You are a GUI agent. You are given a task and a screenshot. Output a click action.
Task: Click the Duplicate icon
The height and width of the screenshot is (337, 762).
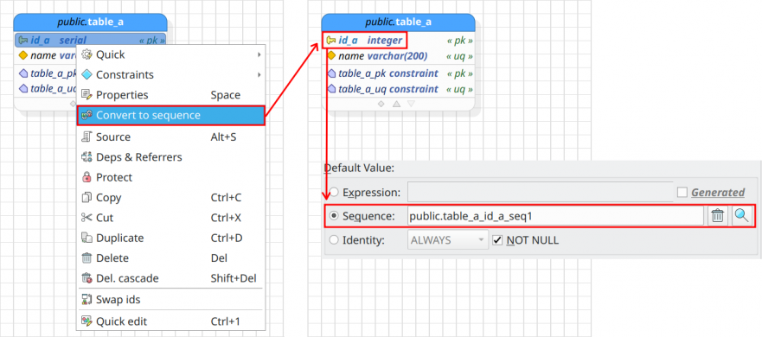(x=86, y=238)
